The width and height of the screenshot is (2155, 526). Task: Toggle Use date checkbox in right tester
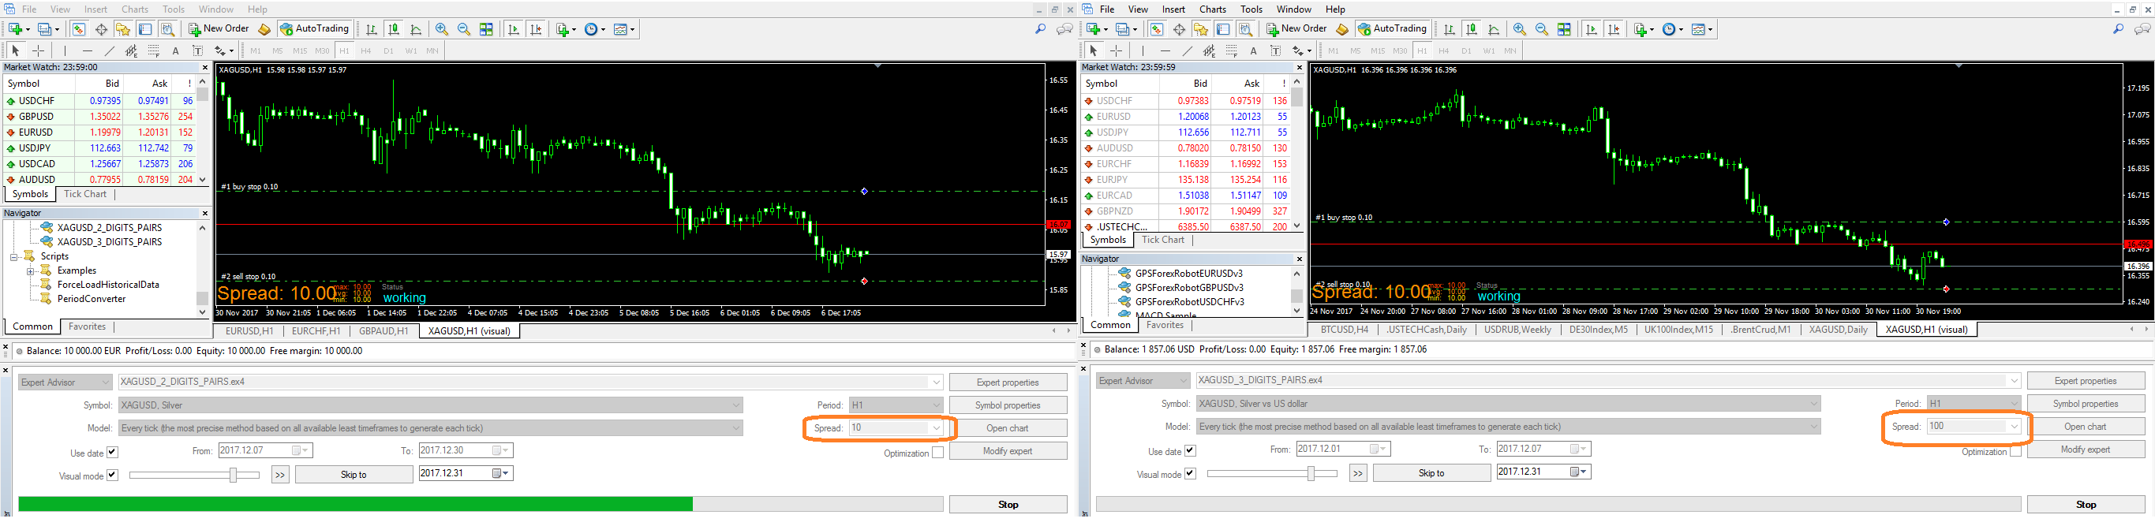pyautogui.click(x=1191, y=451)
